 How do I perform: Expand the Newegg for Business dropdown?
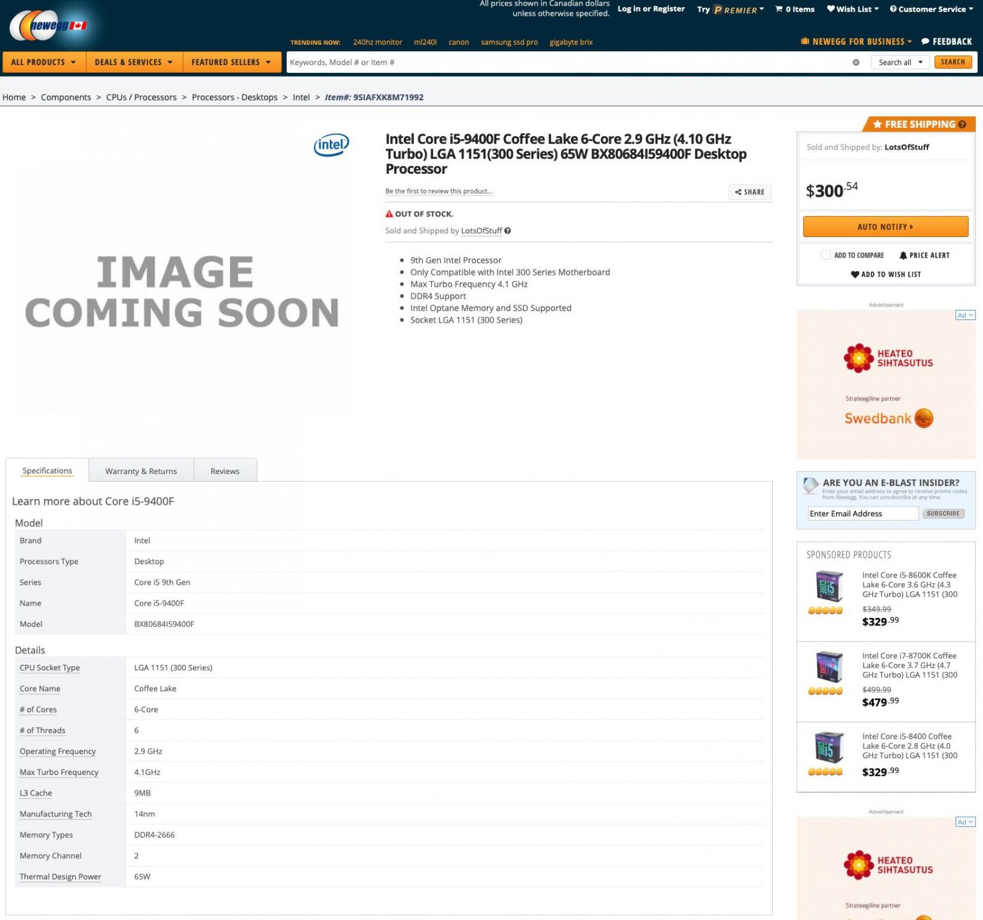pyautogui.click(x=909, y=42)
